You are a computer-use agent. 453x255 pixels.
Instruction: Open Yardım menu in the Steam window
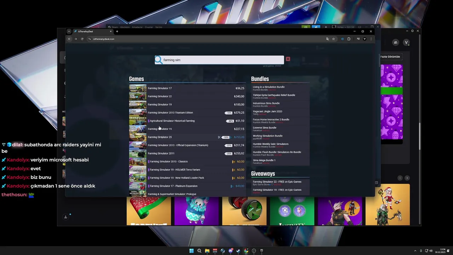pos(159,27)
